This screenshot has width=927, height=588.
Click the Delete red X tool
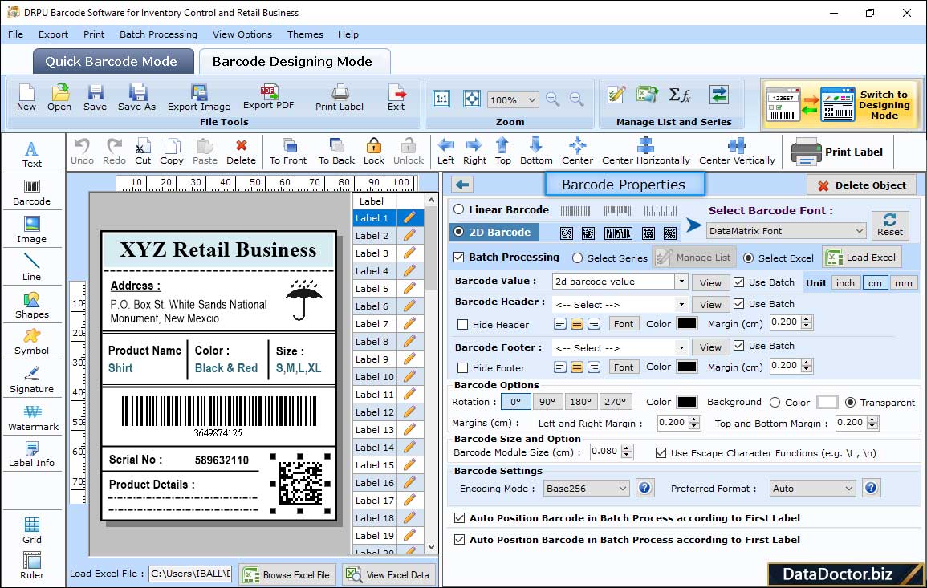tap(242, 152)
